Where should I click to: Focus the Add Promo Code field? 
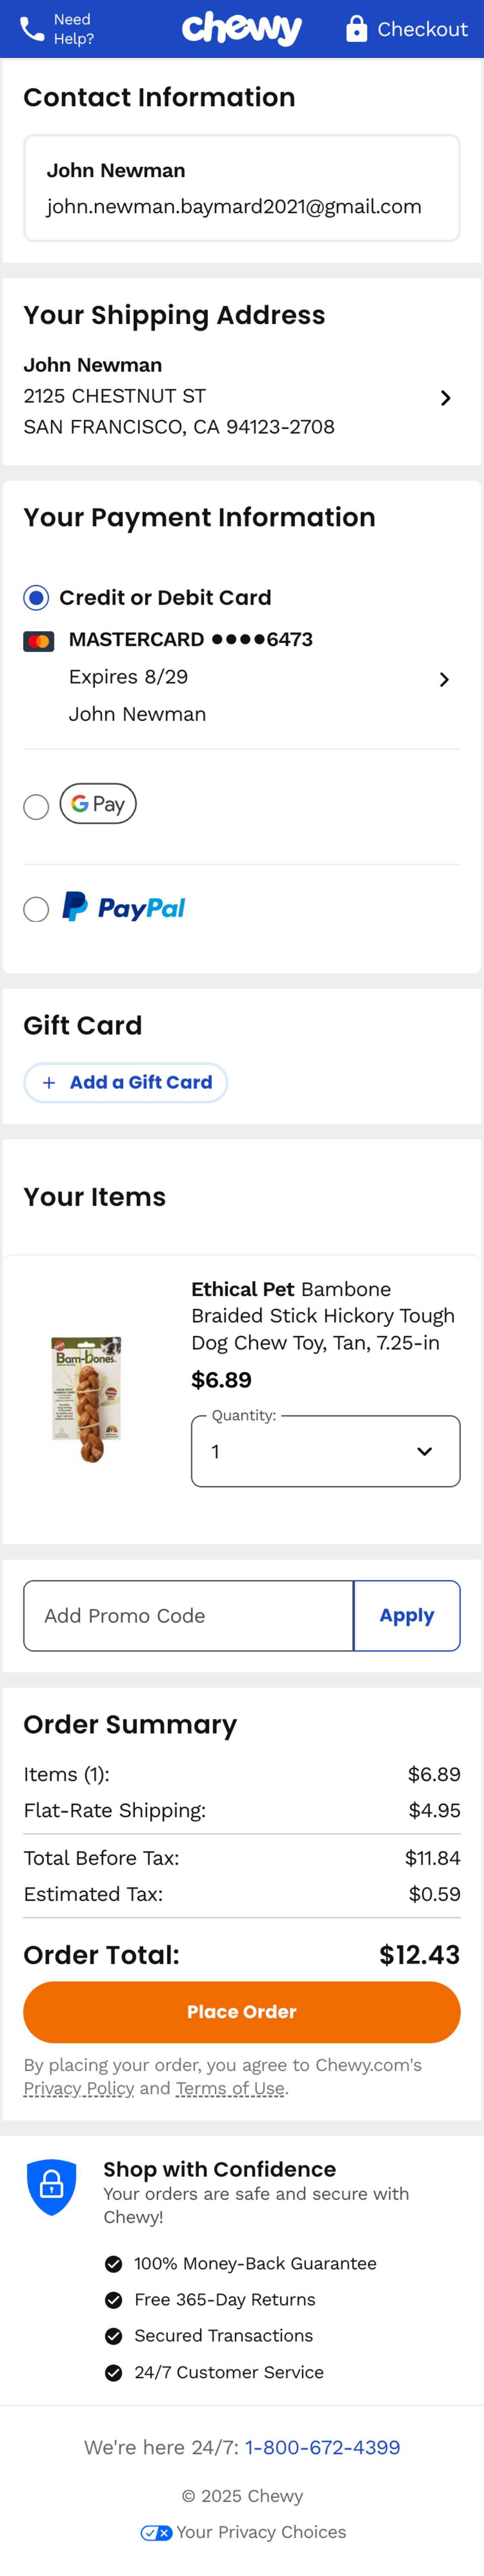click(x=188, y=1616)
